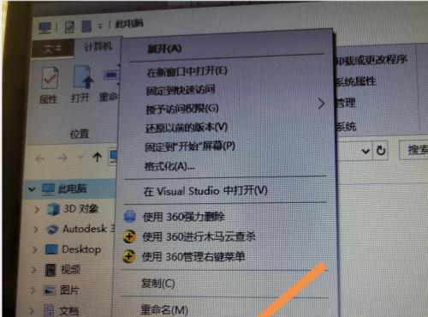This screenshot has height=317, width=428.
Task: Expand the Desktop tree node
Action: [x=35, y=250]
